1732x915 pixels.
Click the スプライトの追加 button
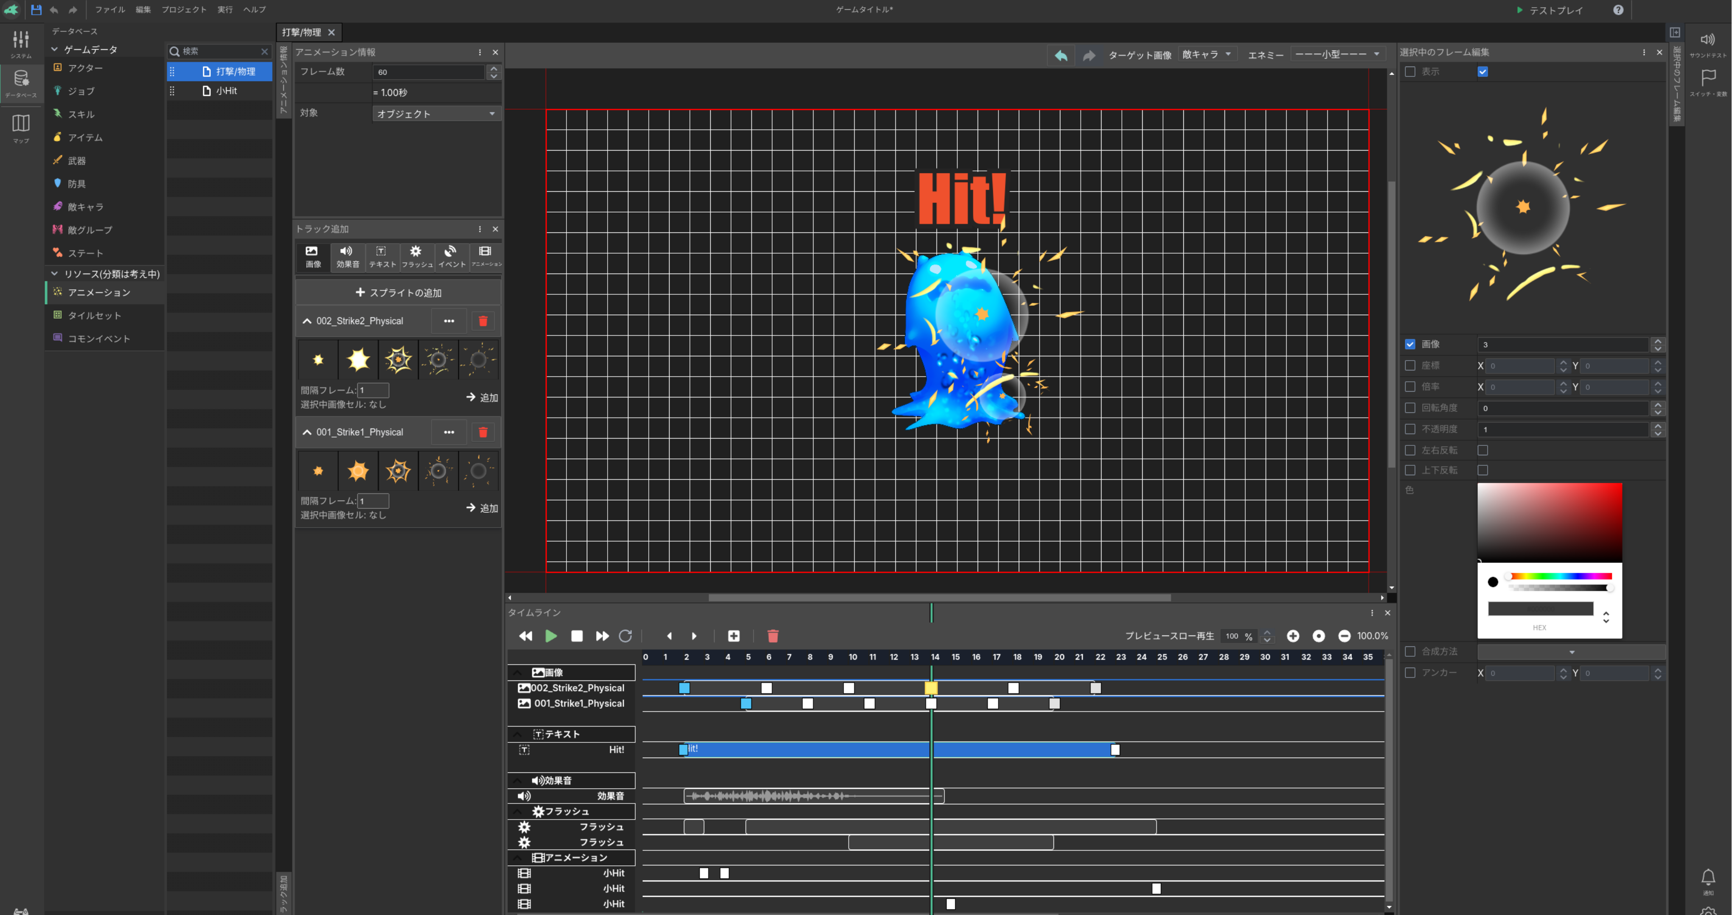398,292
